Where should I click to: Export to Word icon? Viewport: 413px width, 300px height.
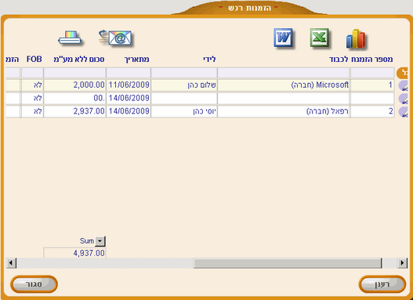pyautogui.click(x=283, y=38)
